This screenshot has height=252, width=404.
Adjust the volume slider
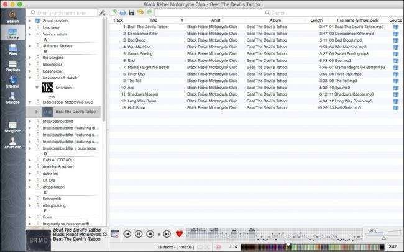(x=383, y=235)
